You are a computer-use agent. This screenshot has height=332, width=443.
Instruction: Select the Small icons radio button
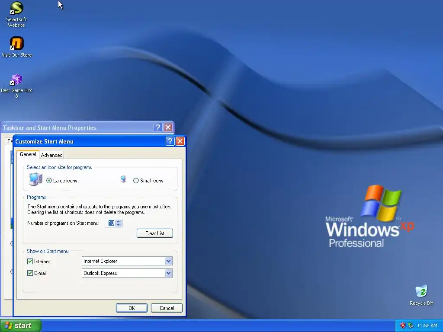[x=136, y=181]
